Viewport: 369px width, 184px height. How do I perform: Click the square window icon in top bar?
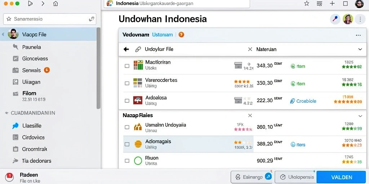tap(345, 4)
